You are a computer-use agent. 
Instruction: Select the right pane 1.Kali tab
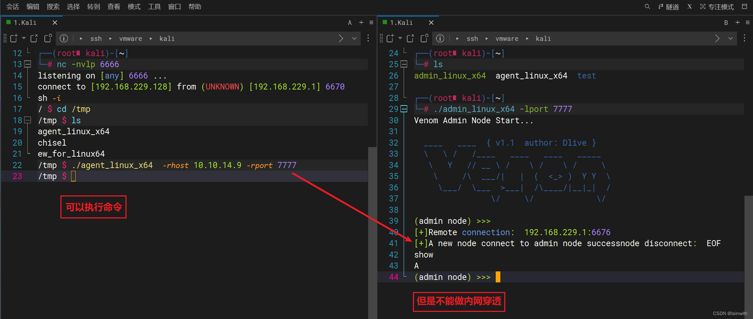(401, 22)
